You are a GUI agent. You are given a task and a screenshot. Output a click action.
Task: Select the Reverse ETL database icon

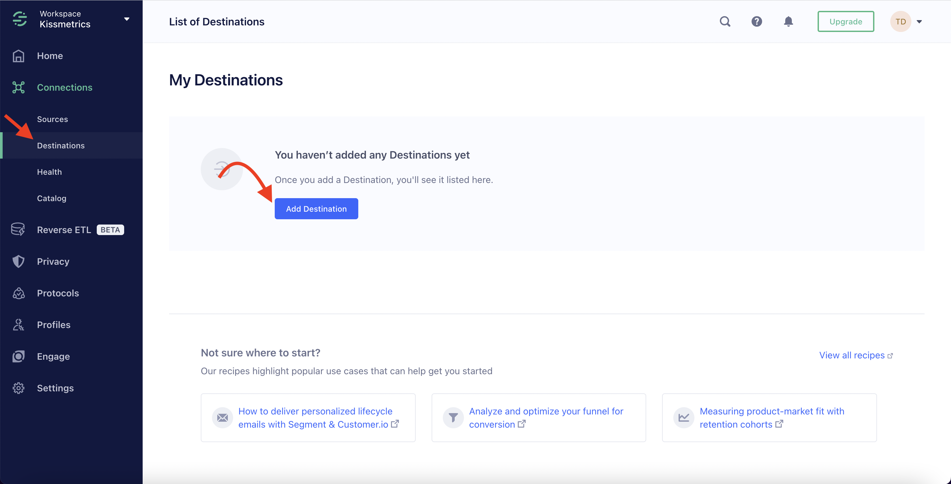click(x=18, y=230)
